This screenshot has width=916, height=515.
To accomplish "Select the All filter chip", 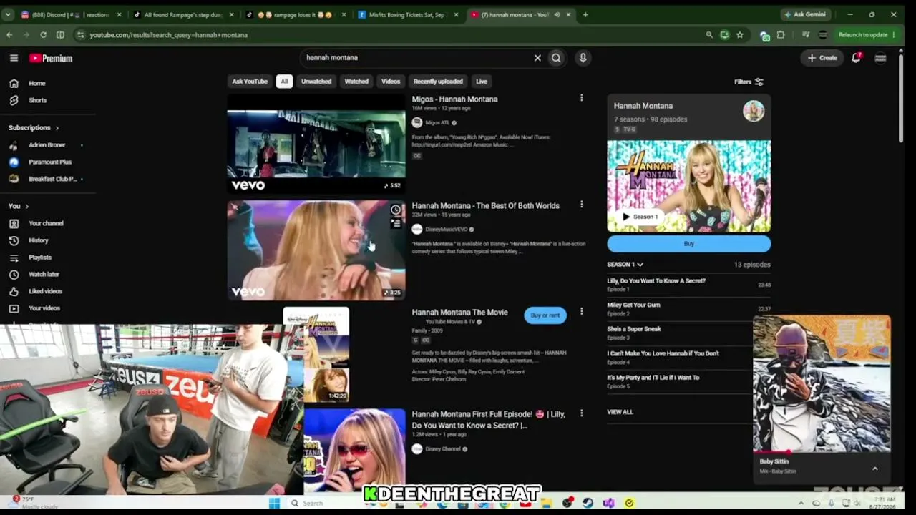I will pyautogui.click(x=284, y=82).
